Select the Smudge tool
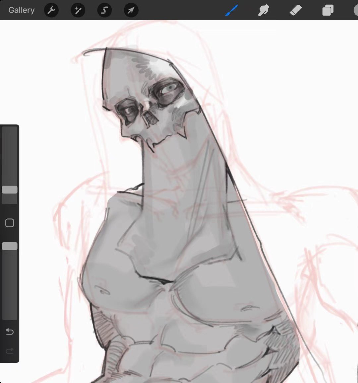Viewport: 358px width, 383px height. (263, 10)
